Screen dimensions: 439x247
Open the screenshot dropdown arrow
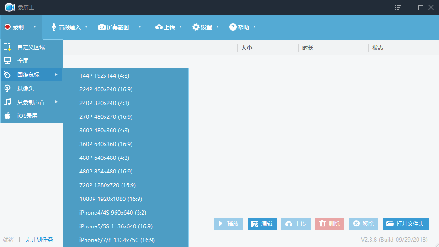pyautogui.click(x=140, y=27)
